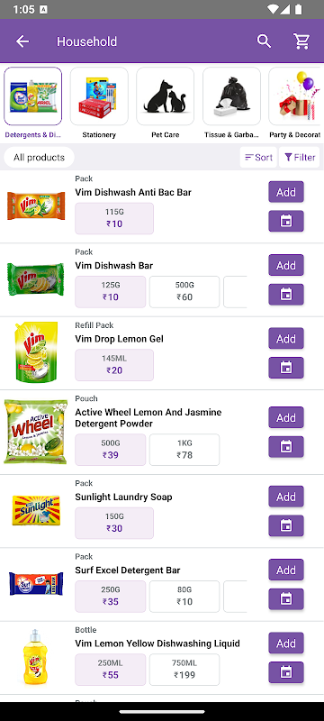This screenshot has width=324, height=721.
Task: Tap the All products chip
Action: tap(39, 157)
